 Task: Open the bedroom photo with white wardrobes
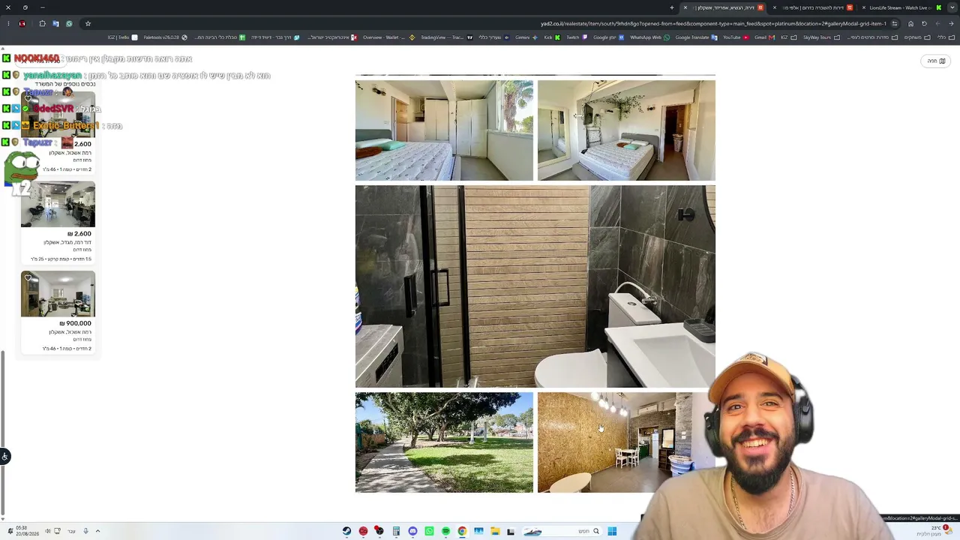[444, 130]
